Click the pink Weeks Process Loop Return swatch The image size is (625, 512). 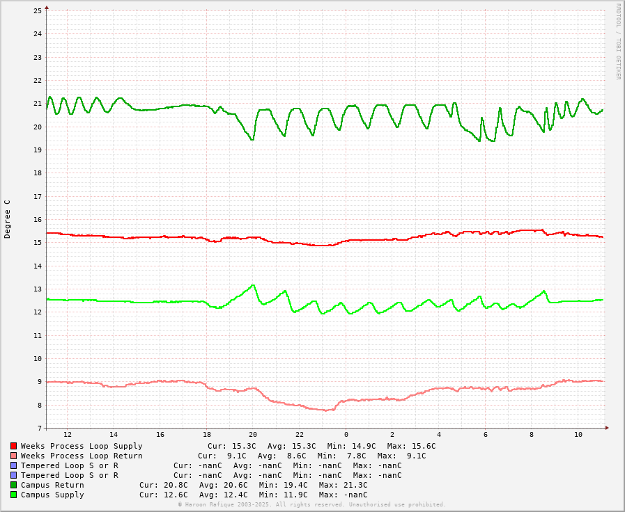13,456
